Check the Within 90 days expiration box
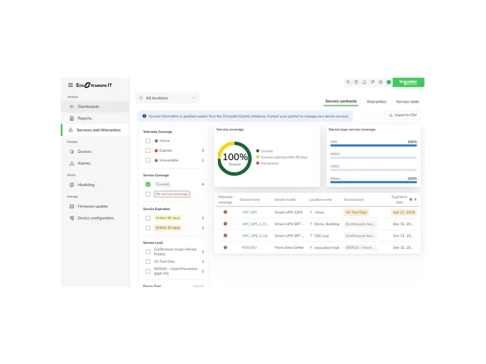 [148, 218]
